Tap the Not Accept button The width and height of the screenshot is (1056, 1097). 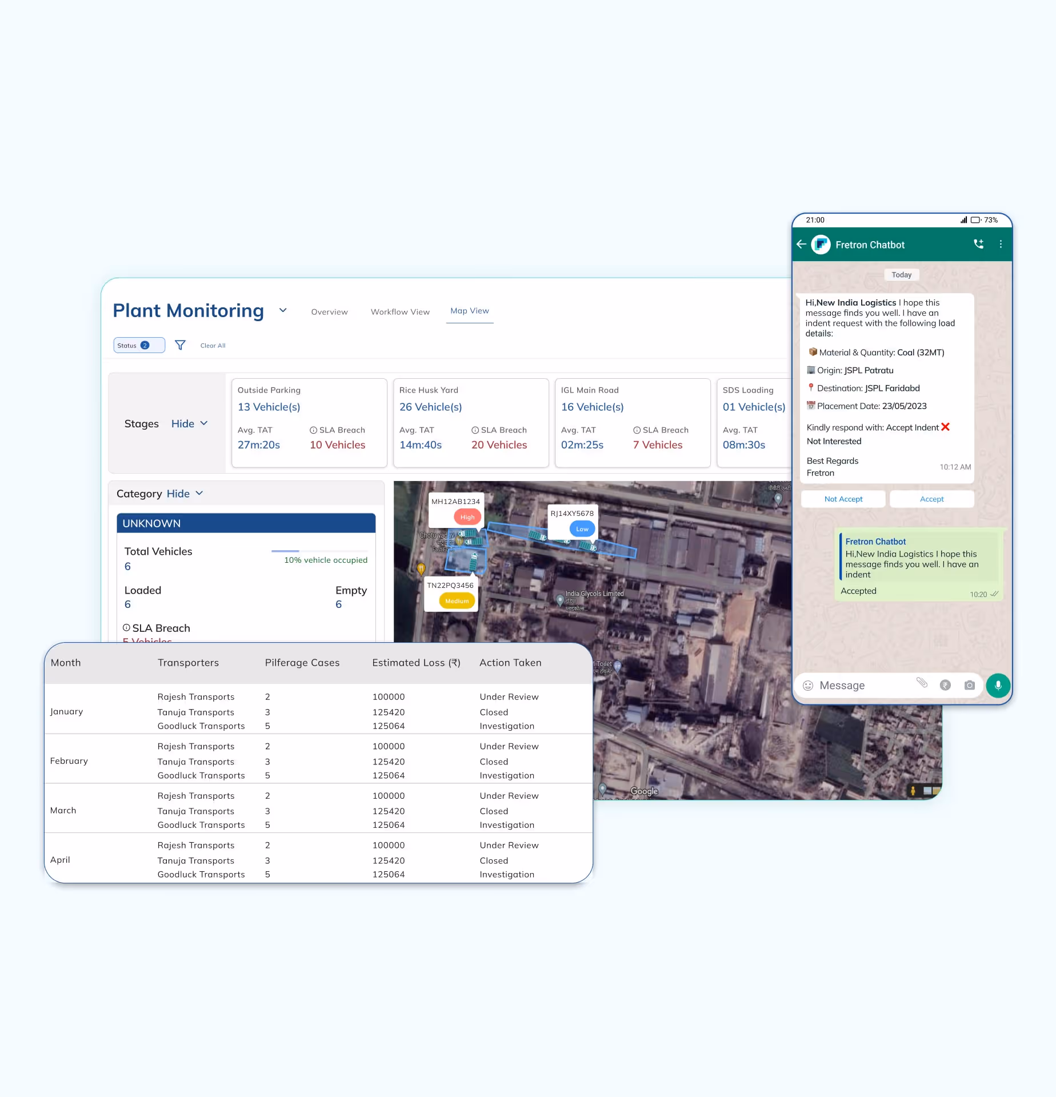click(x=843, y=499)
